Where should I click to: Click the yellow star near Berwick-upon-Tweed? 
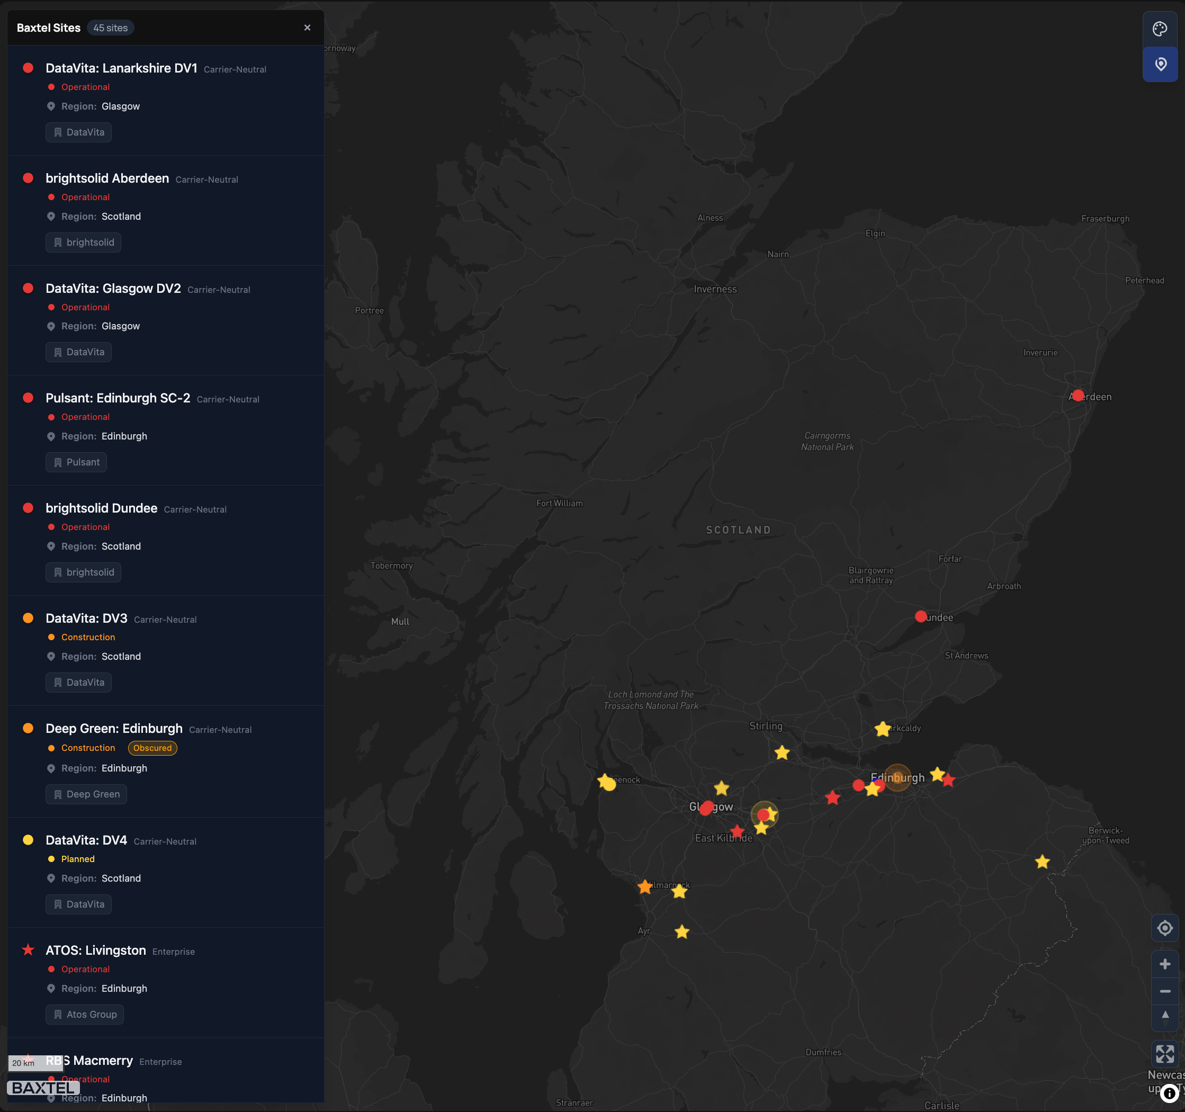1042,862
